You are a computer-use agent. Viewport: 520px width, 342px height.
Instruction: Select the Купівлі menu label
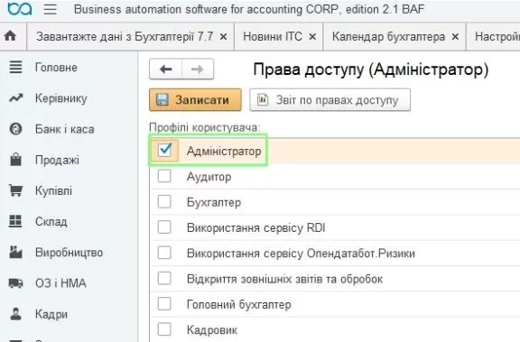click(x=53, y=191)
